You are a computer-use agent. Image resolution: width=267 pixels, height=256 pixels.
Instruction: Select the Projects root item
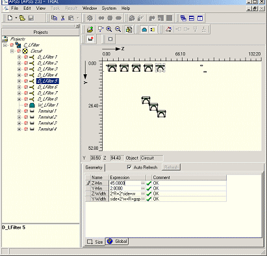[x=18, y=39]
